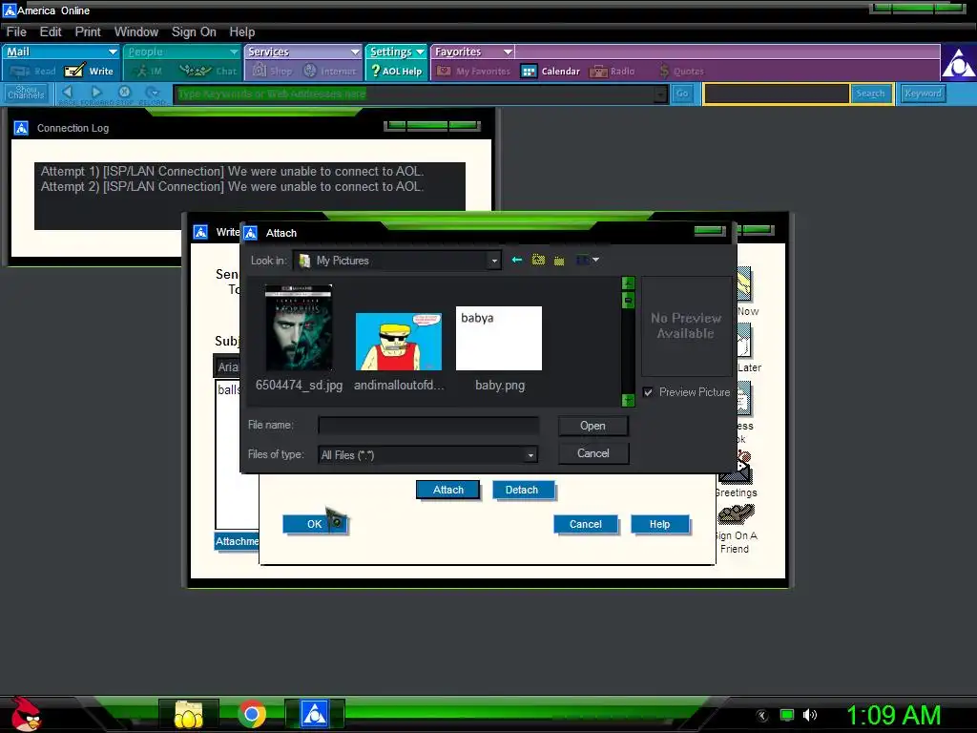977x733 pixels.
Task: Click the network monitor tray icon
Action: tap(787, 715)
